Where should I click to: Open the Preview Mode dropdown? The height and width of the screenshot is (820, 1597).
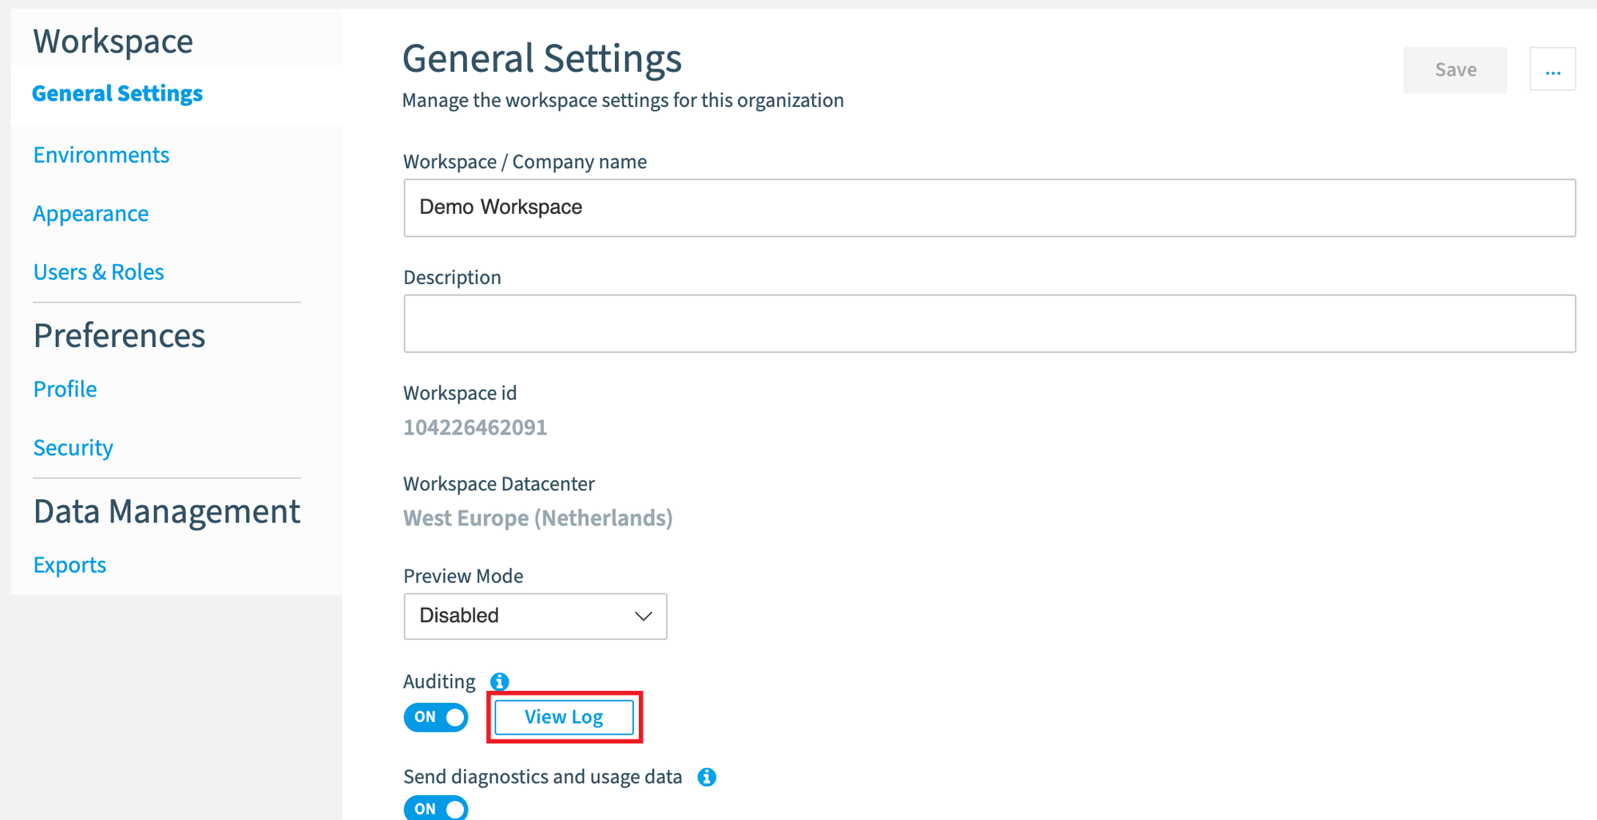tap(535, 616)
